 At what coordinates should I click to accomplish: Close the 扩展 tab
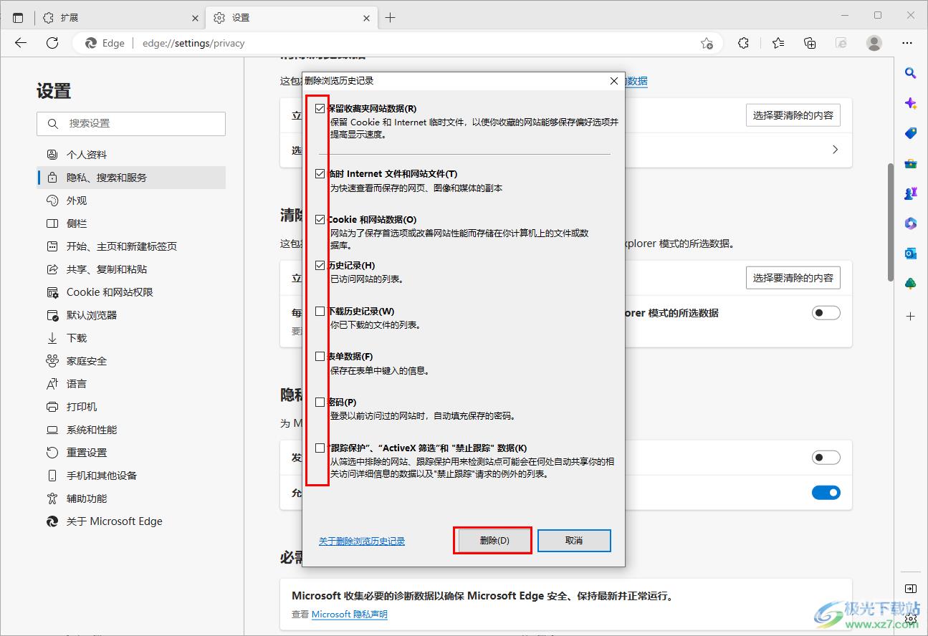pos(196,18)
